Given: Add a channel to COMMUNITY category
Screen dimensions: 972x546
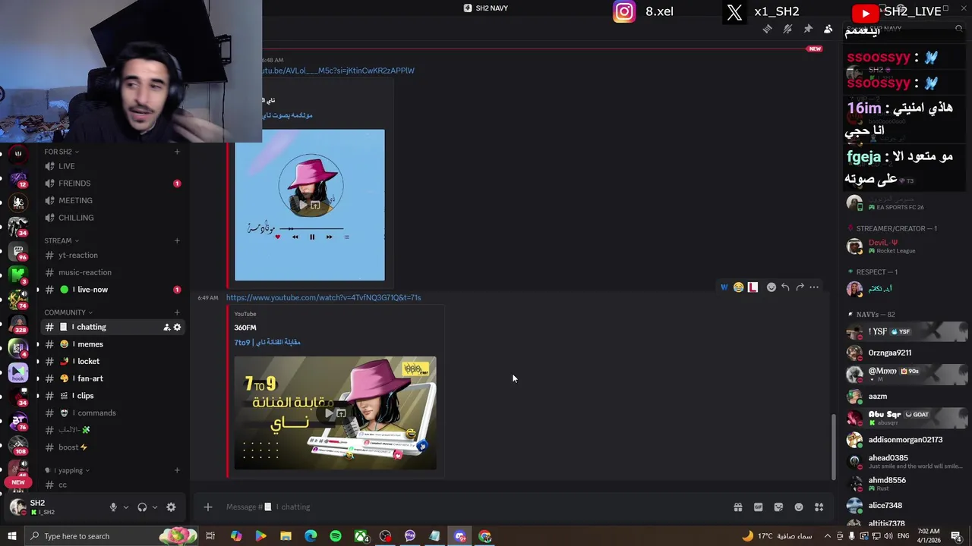Looking at the screenshot, I should tap(177, 312).
